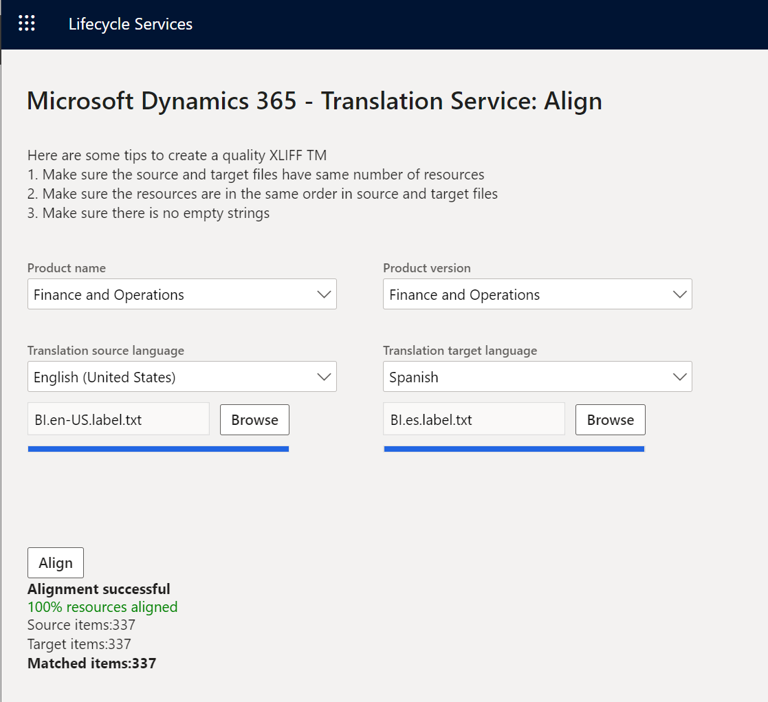Click the BI.es.label.txt file field

(x=474, y=419)
